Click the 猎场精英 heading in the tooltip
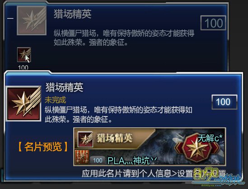Image resolution: width=248 pixels, height=189 pixels. [x=65, y=87]
